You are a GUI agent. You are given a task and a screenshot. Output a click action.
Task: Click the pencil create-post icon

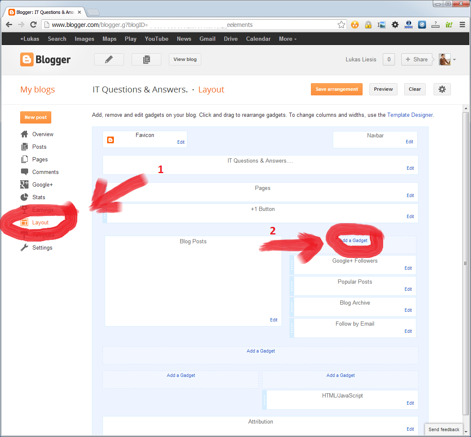coord(109,60)
